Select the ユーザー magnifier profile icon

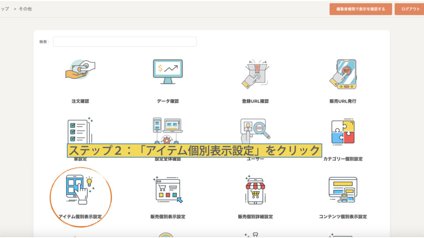coord(255,130)
